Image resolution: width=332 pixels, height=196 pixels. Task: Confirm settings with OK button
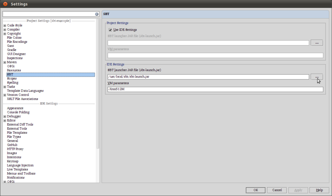click(x=256, y=190)
